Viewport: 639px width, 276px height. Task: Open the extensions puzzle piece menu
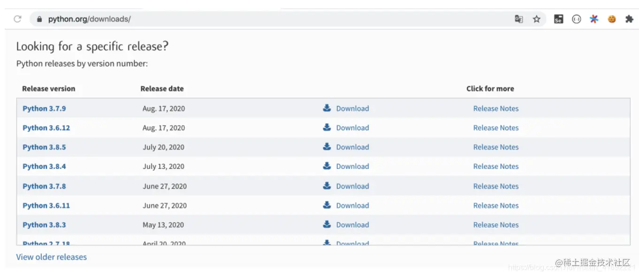(629, 19)
